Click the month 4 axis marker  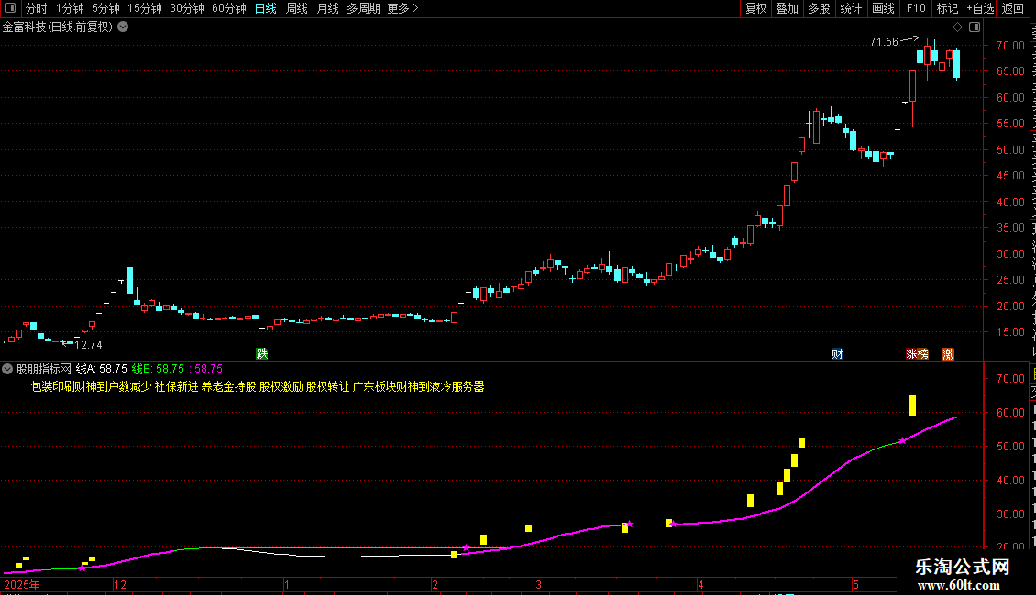click(701, 584)
